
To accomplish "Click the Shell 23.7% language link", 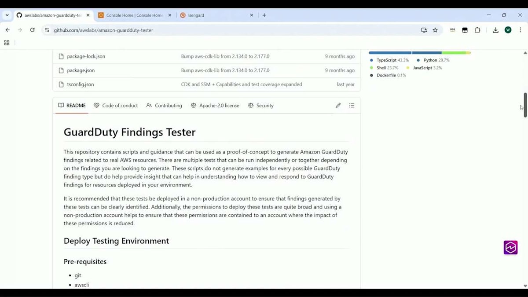I will coord(384,68).
